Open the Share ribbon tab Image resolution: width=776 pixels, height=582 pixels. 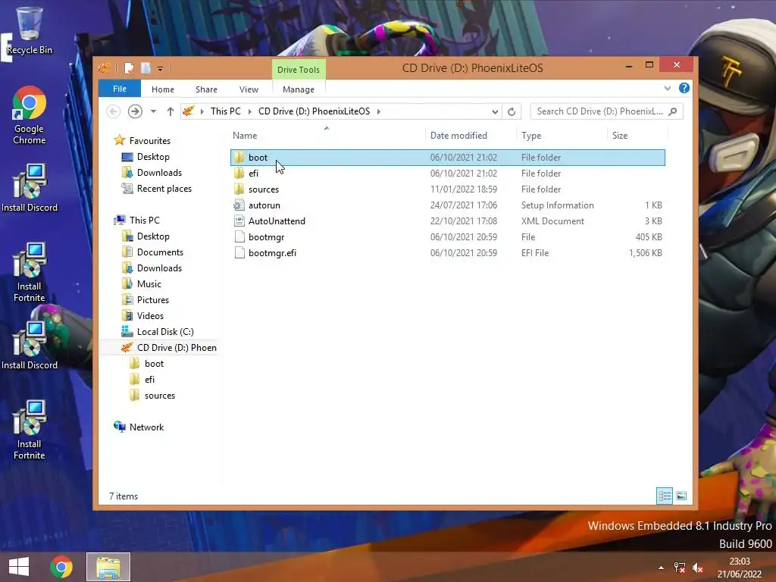(x=206, y=89)
